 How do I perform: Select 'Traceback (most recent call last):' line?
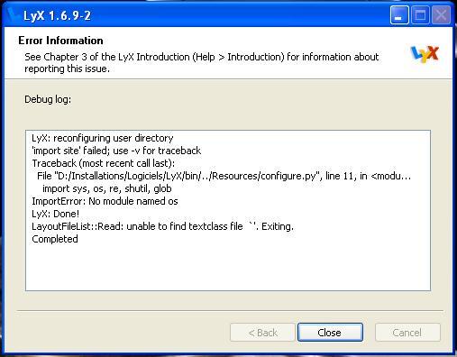[104, 163]
